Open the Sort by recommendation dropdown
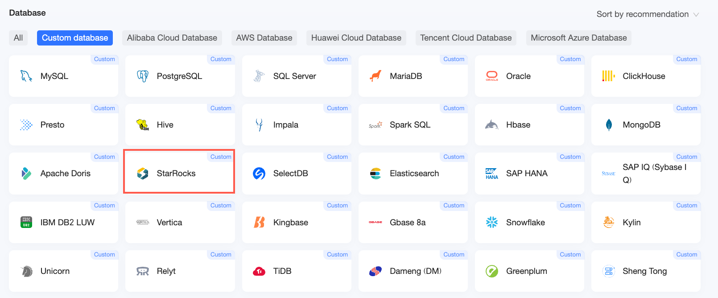This screenshot has height=298, width=718. click(648, 14)
